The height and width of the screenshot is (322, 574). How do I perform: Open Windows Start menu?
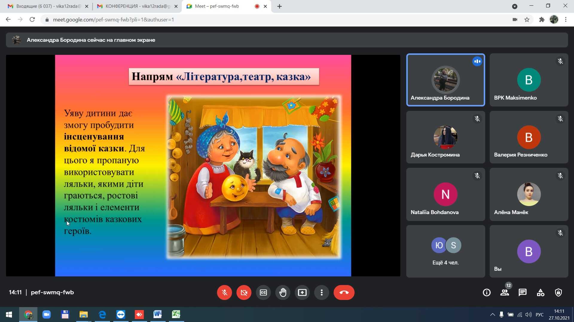pos(9,315)
